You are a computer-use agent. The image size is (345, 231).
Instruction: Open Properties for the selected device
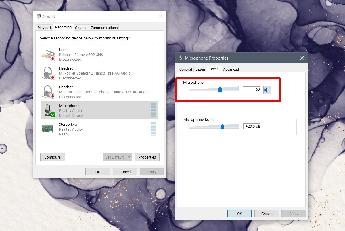[x=147, y=157]
